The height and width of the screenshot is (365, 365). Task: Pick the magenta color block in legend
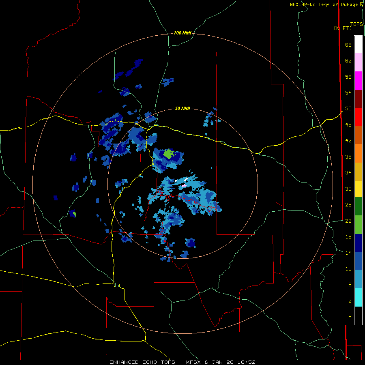[358, 81]
